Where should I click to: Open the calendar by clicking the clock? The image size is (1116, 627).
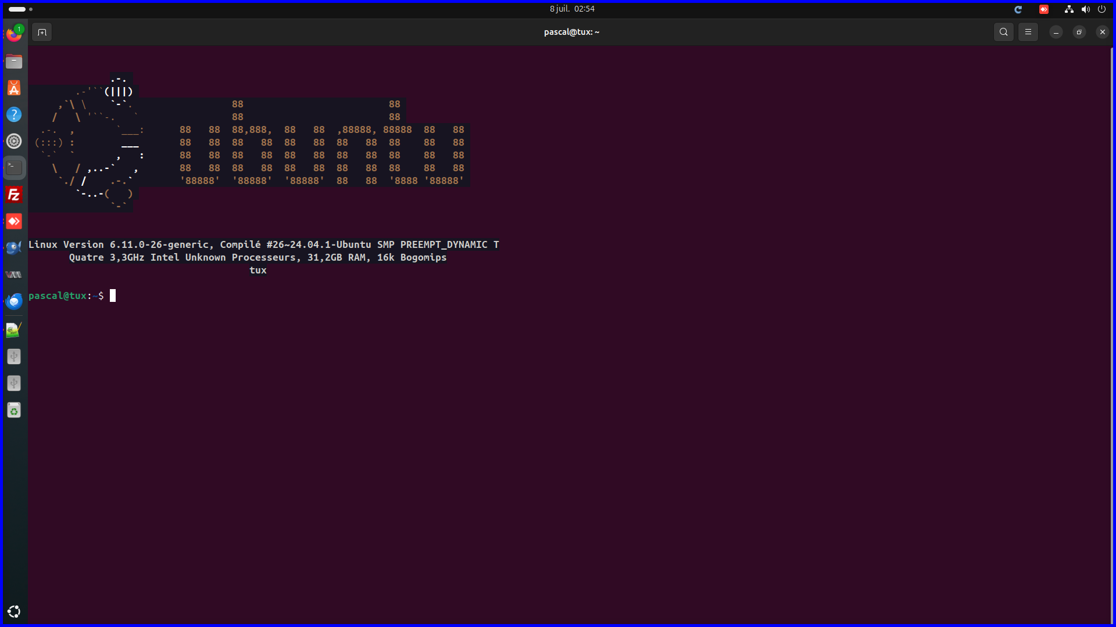pos(572,9)
